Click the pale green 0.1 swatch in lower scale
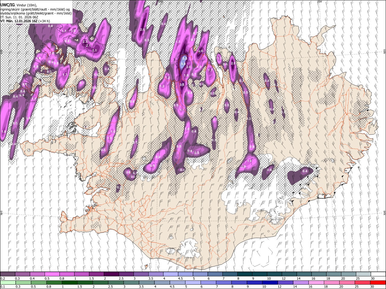 pos(8,282)
